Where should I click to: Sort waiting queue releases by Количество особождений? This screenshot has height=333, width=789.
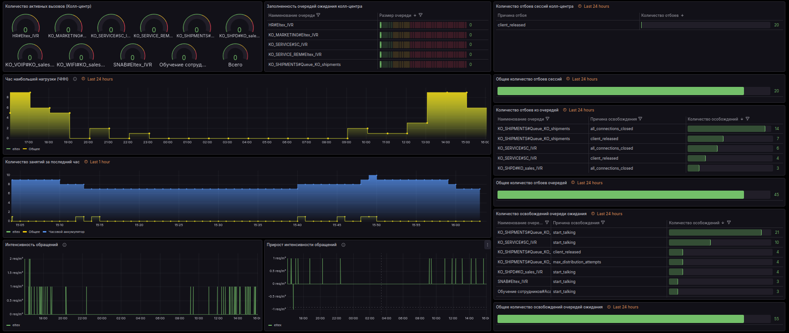694,223
